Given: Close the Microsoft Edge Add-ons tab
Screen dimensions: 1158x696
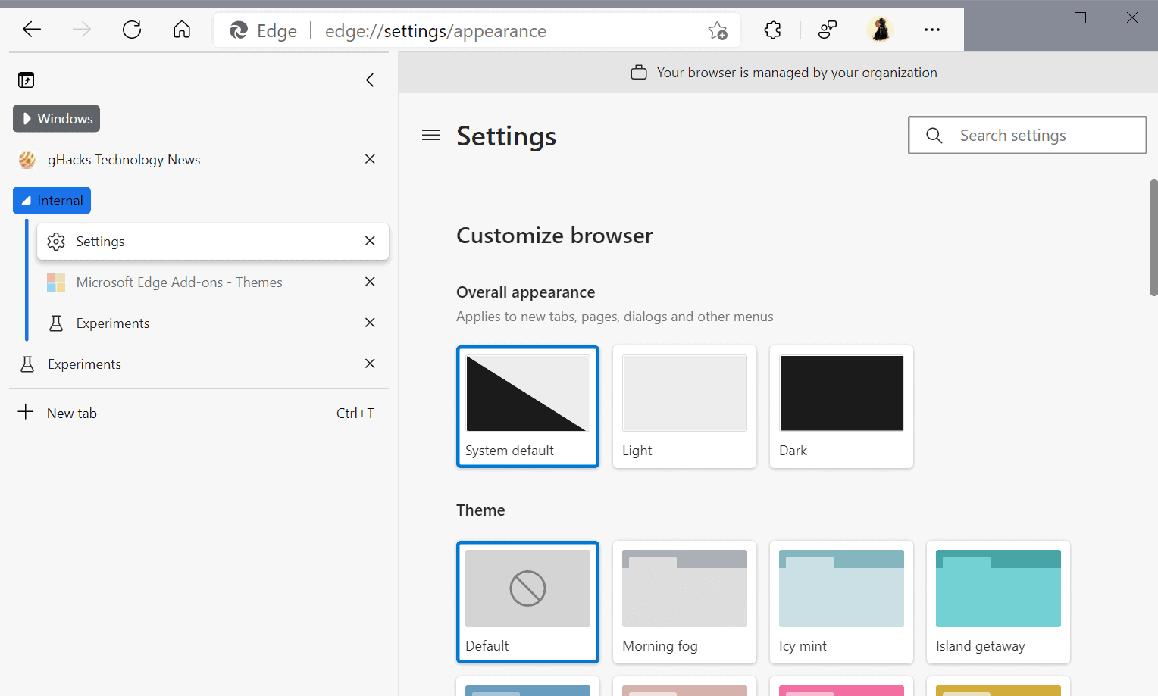Looking at the screenshot, I should click(x=370, y=282).
